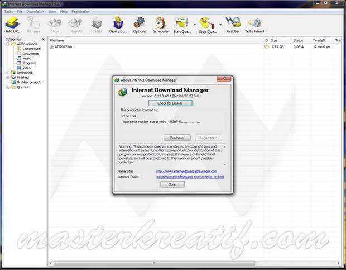The image size is (346, 270).
Task: Click the Stop Queue toolbar icon
Action: click(208, 25)
